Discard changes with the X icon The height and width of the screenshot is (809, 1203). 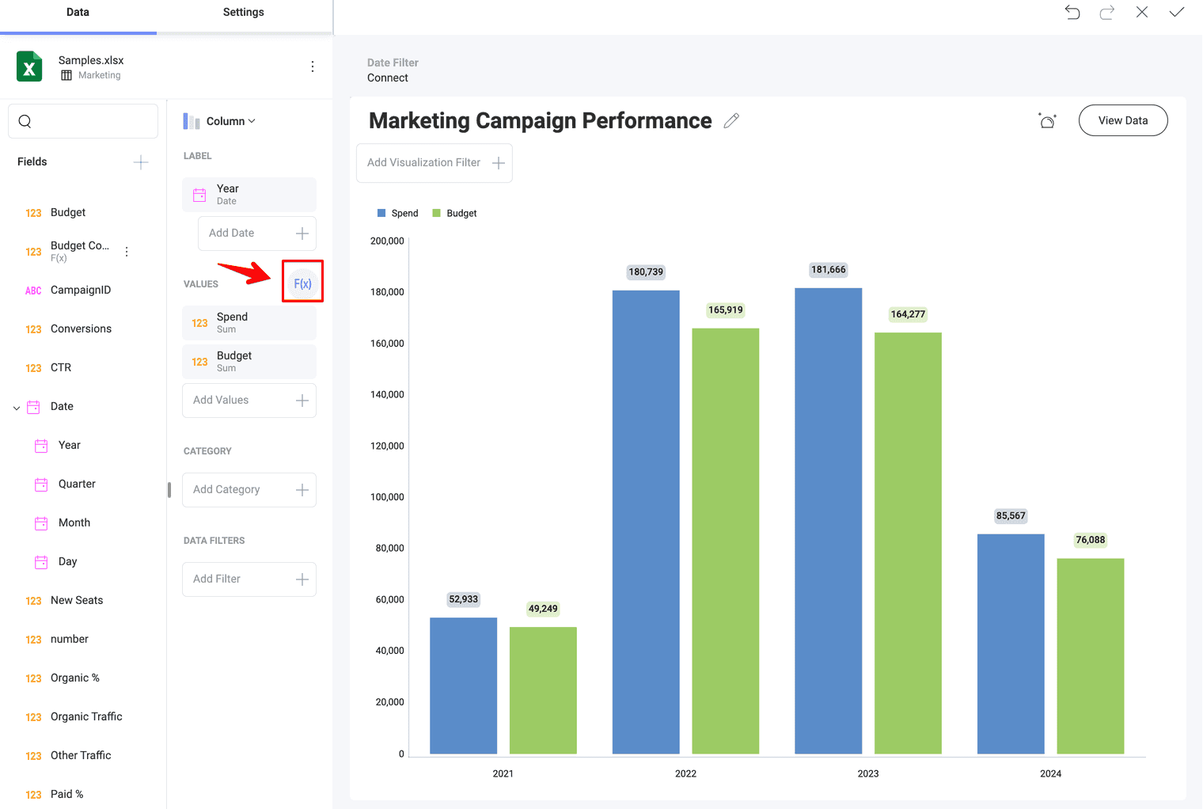tap(1142, 12)
